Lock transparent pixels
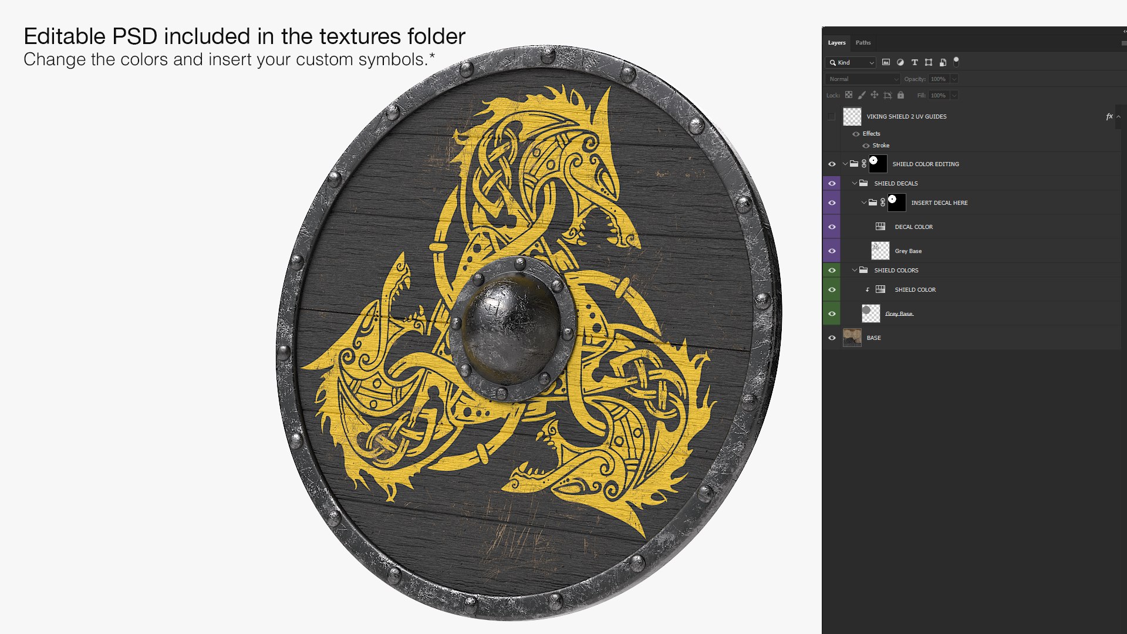 [849, 95]
